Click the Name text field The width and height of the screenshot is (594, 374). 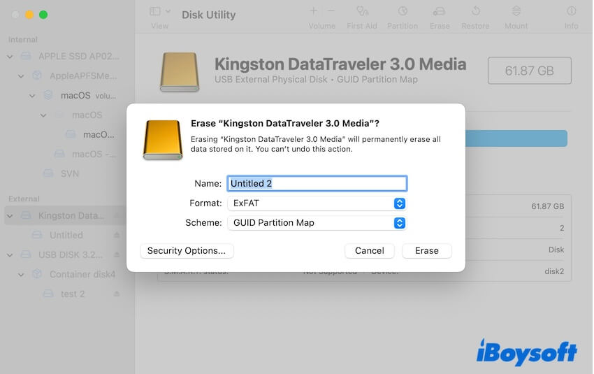[317, 184]
